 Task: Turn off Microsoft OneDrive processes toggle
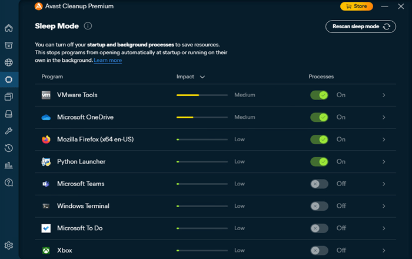(x=319, y=117)
